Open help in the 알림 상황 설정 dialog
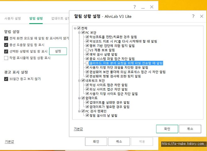Image resolution: width=207 pixels, height=151 pixels. pos(193,16)
